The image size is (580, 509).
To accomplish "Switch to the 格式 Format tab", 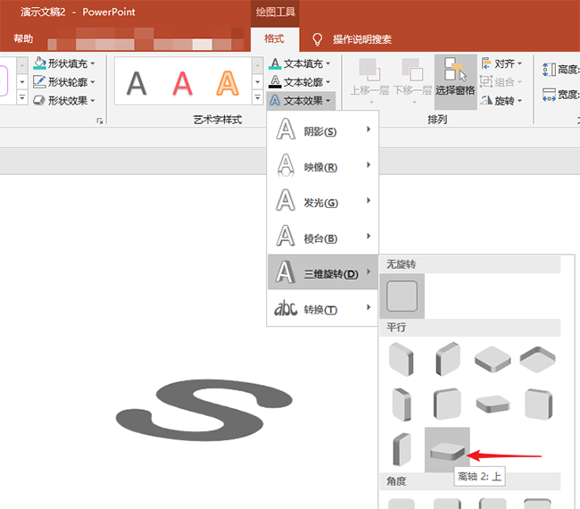I will [275, 39].
